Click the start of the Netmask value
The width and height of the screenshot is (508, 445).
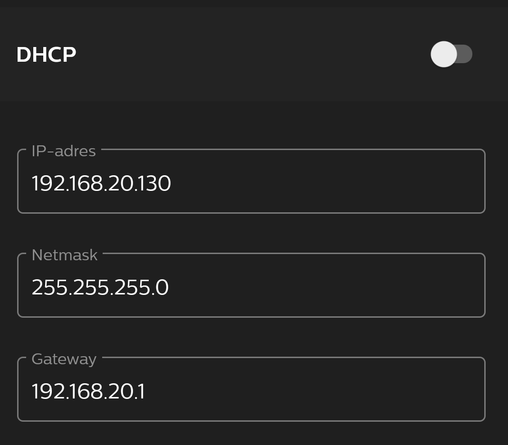(x=33, y=287)
